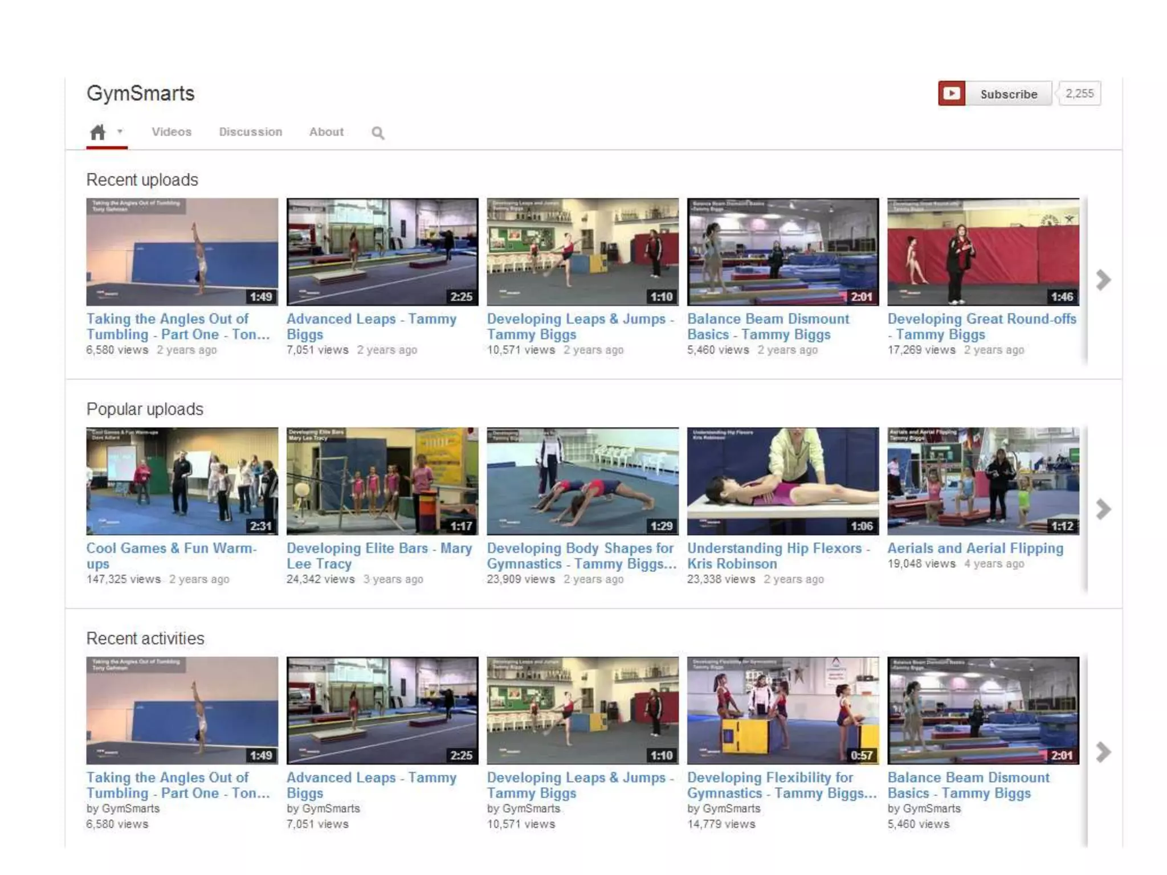The image size is (1167, 875).
Task: Click the Developing Flexibility for Gymnastics thumbnail
Action: coord(783,710)
